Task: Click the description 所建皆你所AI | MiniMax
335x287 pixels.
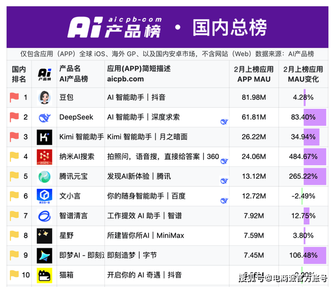Action: 146,236
